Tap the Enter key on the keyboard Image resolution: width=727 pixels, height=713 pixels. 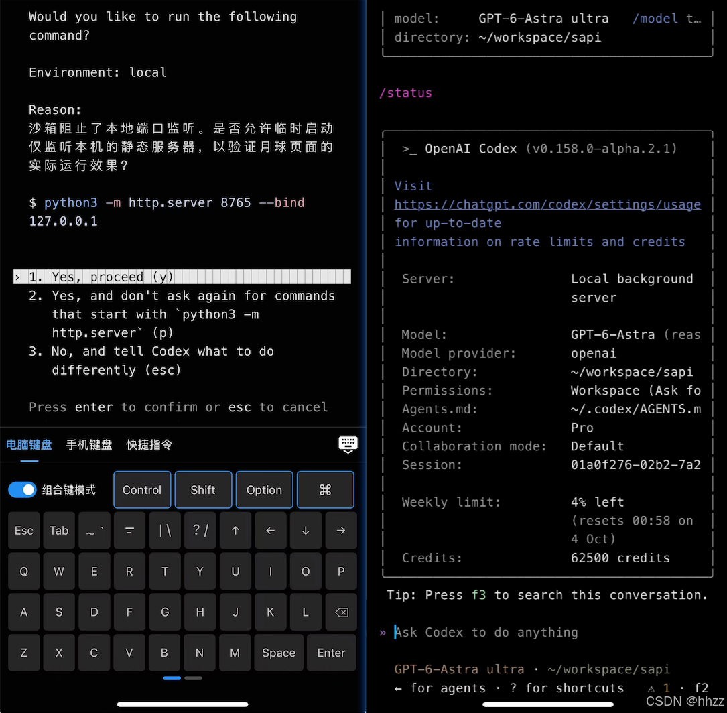coord(331,653)
